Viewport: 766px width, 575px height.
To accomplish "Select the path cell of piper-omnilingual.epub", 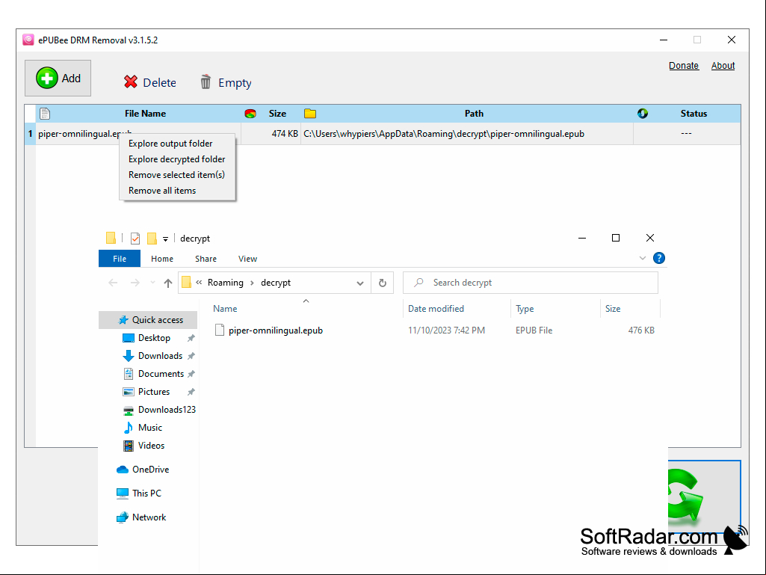I will (x=466, y=134).
